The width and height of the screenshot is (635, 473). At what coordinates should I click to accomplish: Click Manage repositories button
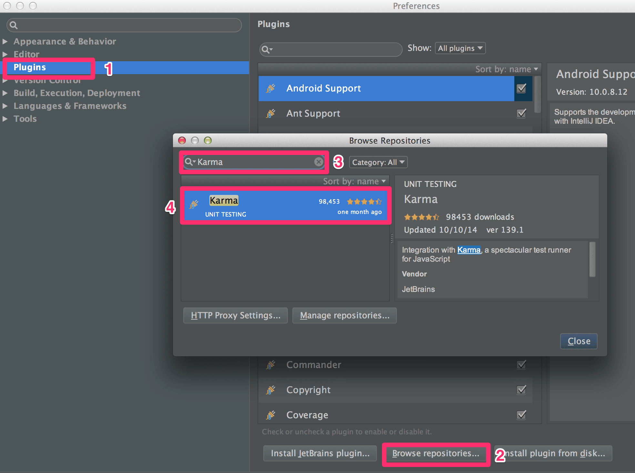pyautogui.click(x=345, y=315)
